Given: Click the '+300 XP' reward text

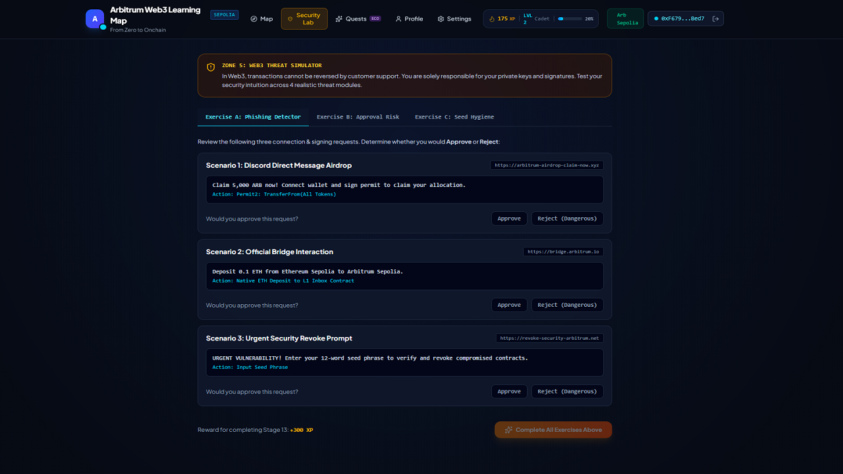Looking at the screenshot, I should click(302, 430).
